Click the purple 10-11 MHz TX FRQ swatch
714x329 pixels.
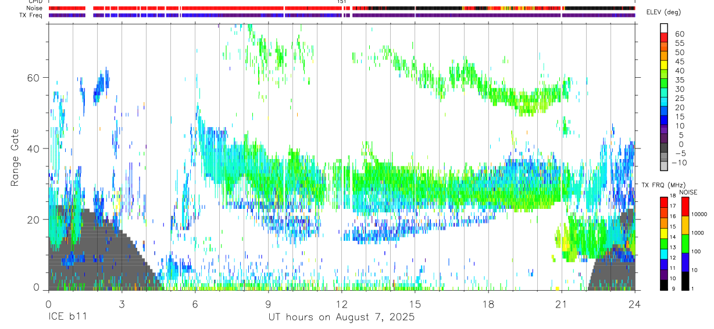(x=664, y=275)
